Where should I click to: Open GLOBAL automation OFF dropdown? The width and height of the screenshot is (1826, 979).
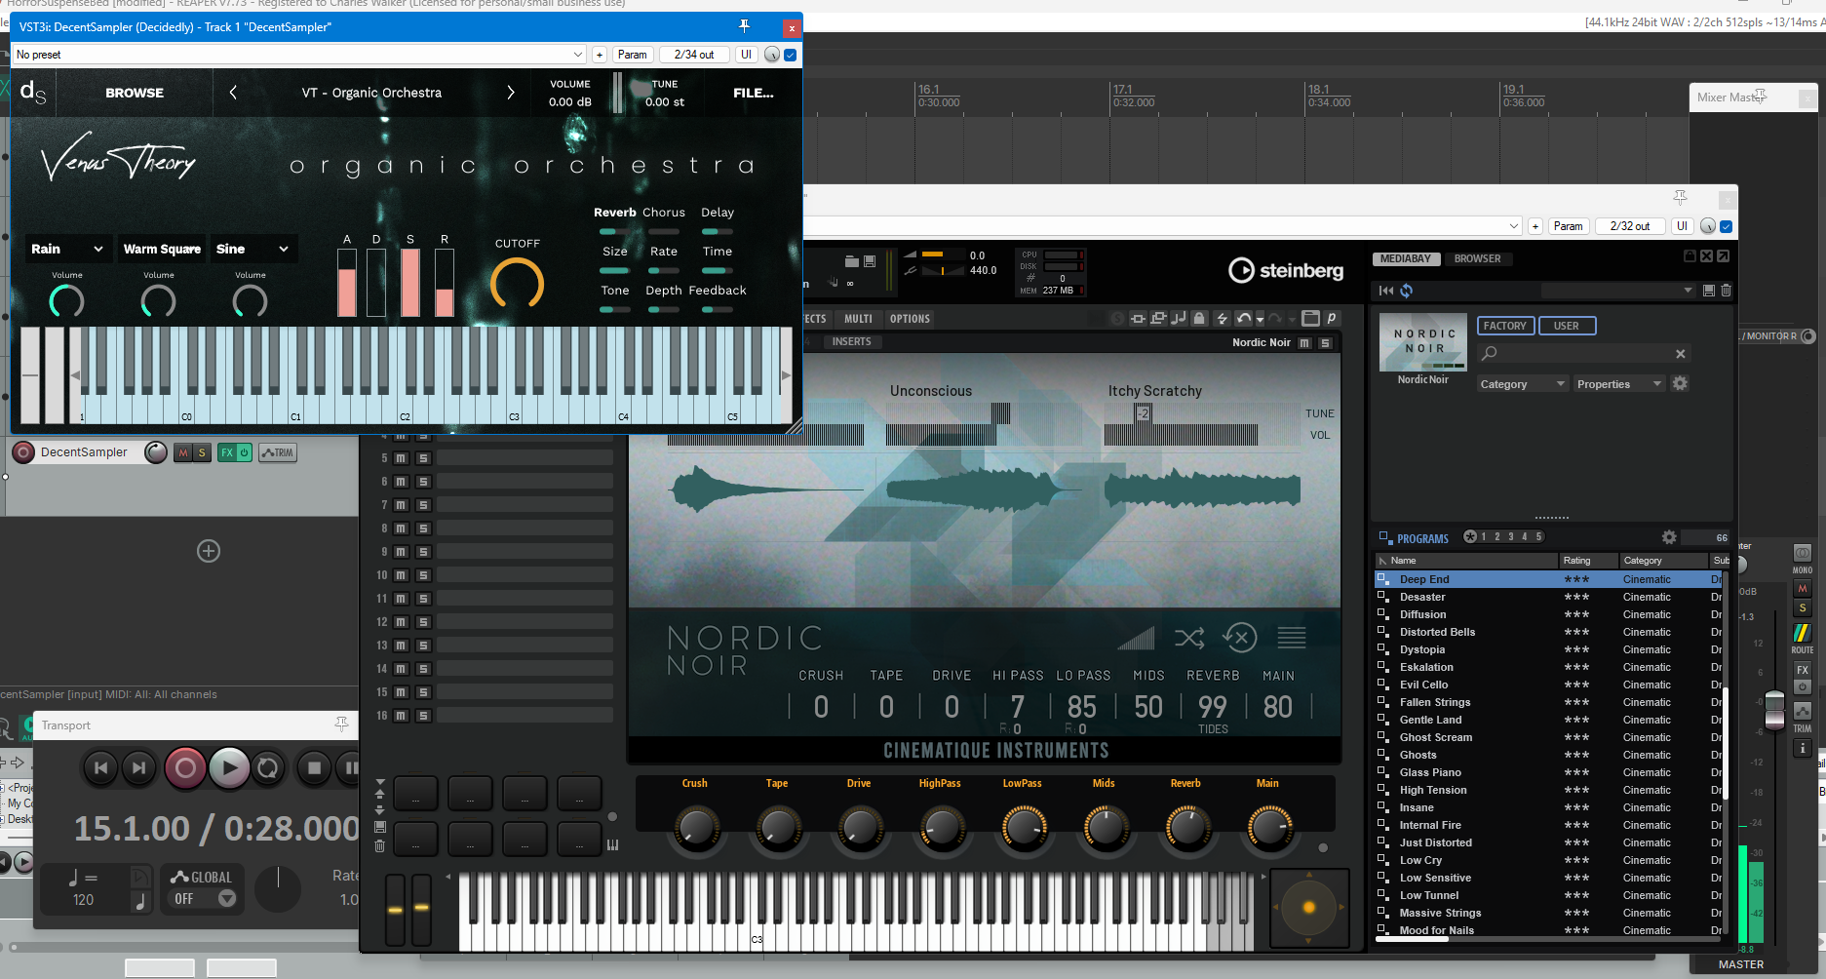coord(202,898)
